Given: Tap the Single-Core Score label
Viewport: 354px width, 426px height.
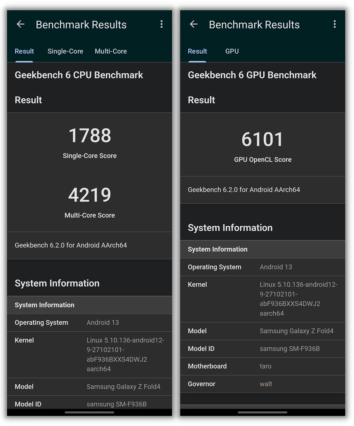Looking at the screenshot, I should (x=90, y=156).
